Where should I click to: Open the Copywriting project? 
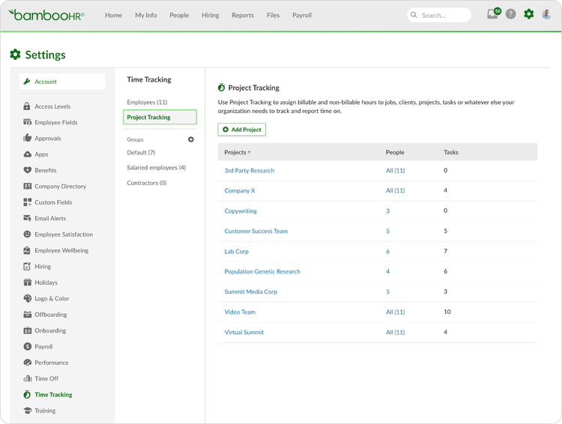tap(241, 211)
